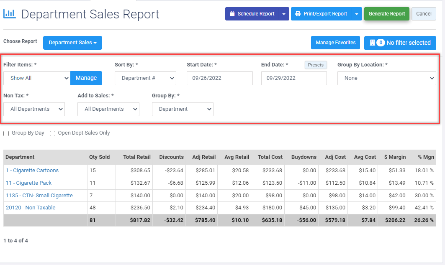The width and height of the screenshot is (445, 265).
Task: Click the Presets button near End Date
Action: tap(316, 65)
